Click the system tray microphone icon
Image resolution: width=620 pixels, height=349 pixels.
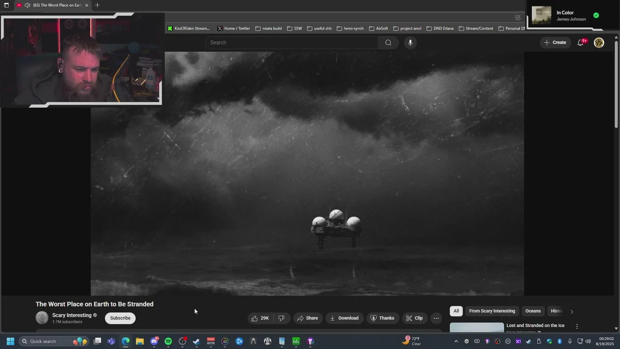570,341
